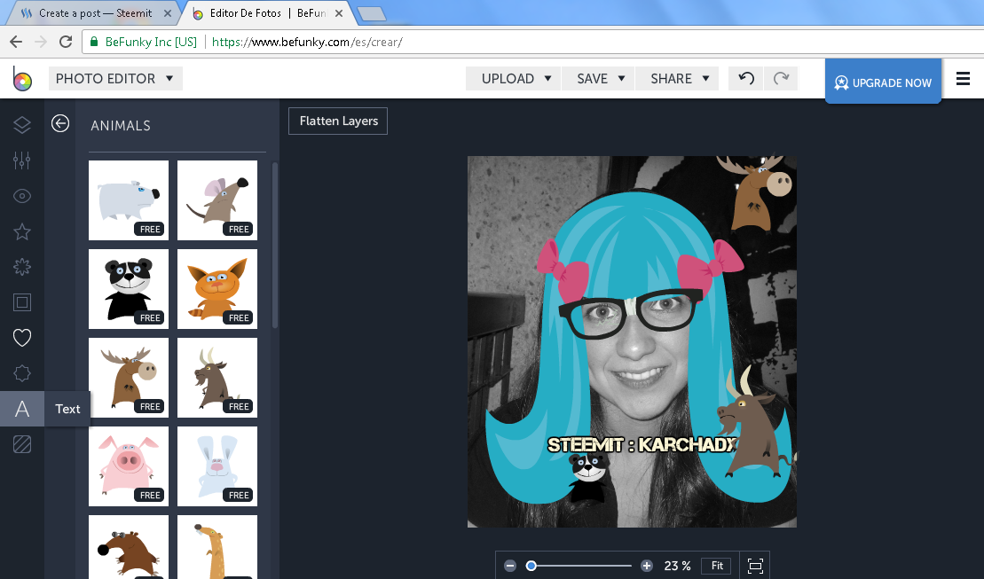
Task: Add the brown mole sticker
Action: pos(129,548)
